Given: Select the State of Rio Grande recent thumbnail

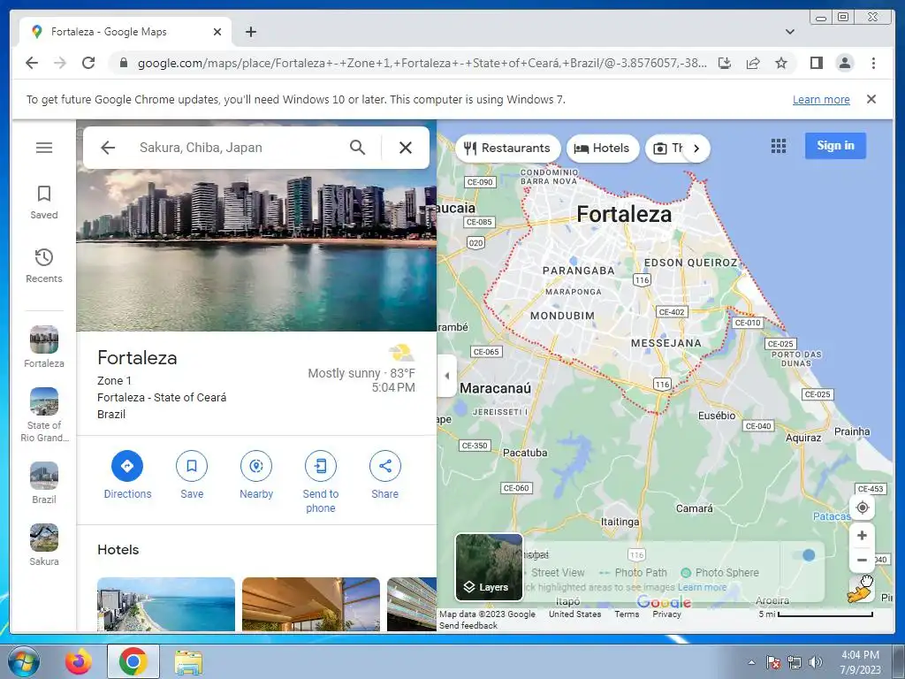Looking at the screenshot, I should pyautogui.click(x=44, y=415).
